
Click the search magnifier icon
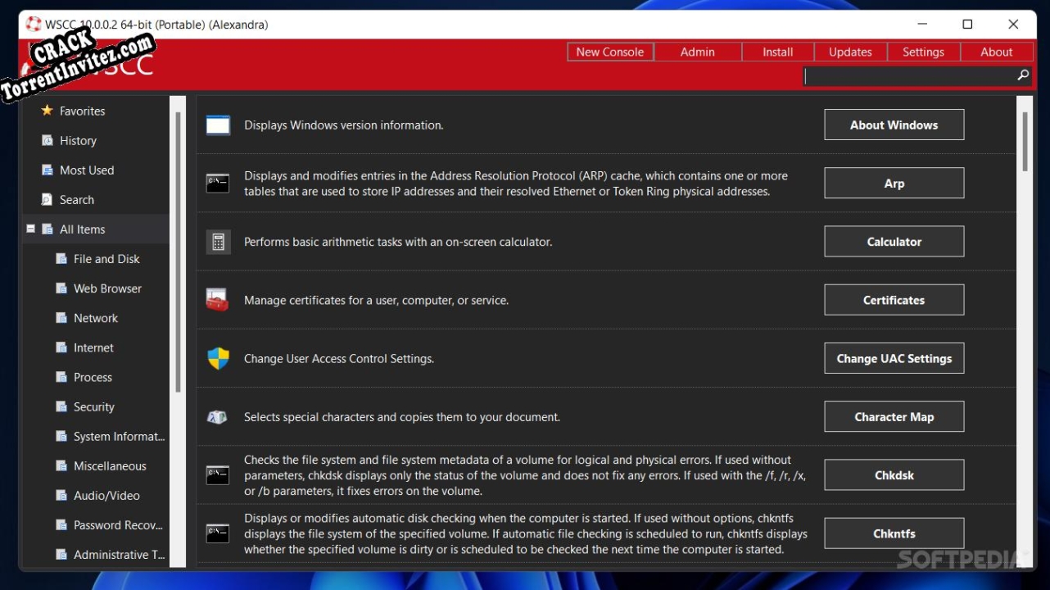1022,75
